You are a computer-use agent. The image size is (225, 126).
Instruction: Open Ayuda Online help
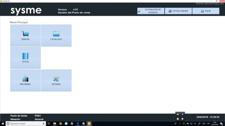click(x=178, y=11)
